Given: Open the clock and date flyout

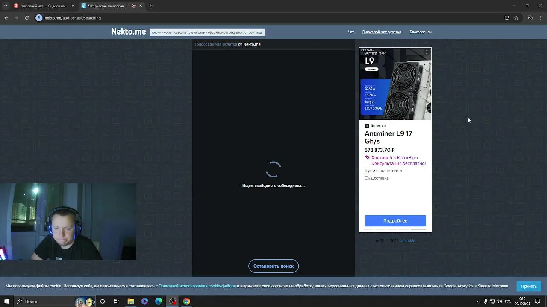Looking at the screenshot, I should click(522, 301).
